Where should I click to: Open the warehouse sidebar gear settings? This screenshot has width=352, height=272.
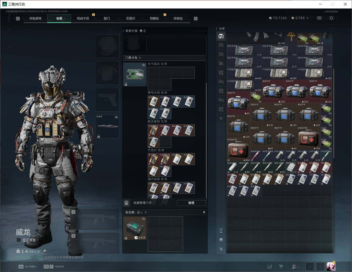click(221, 118)
